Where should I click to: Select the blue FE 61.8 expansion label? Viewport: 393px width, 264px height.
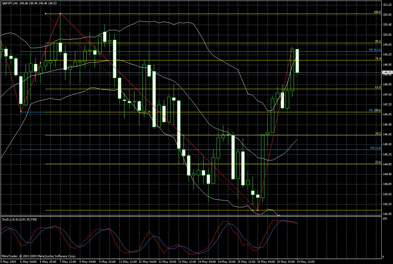tap(376, 148)
